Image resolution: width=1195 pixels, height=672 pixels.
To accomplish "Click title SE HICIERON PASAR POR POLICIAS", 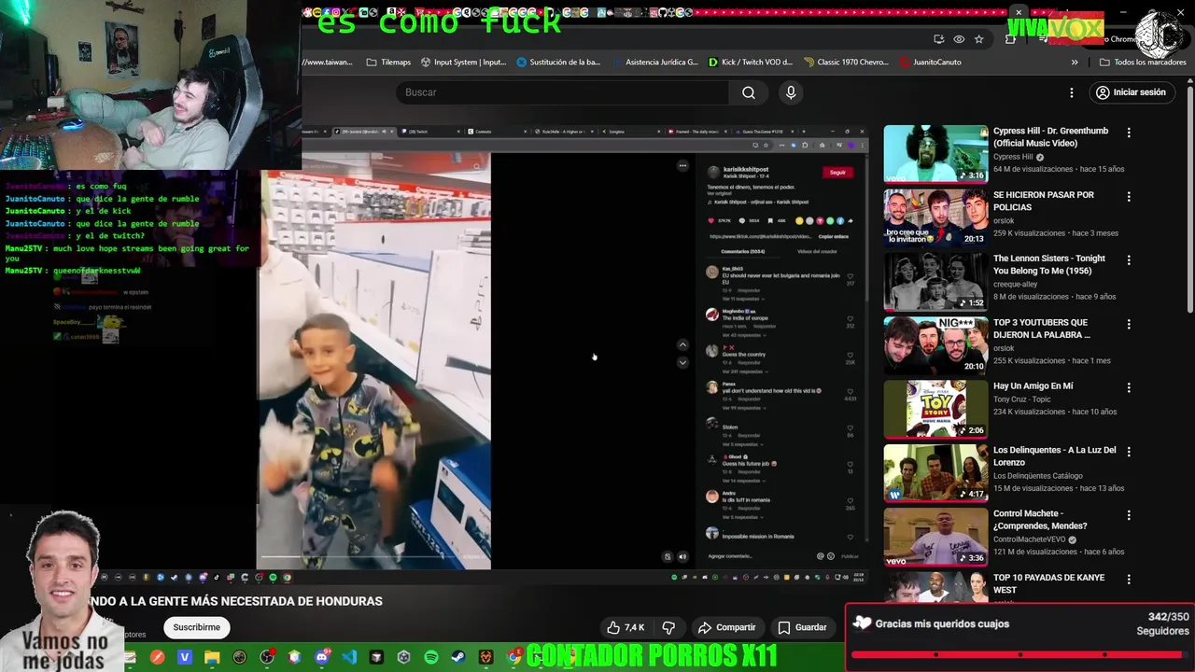I will pos(1044,201).
